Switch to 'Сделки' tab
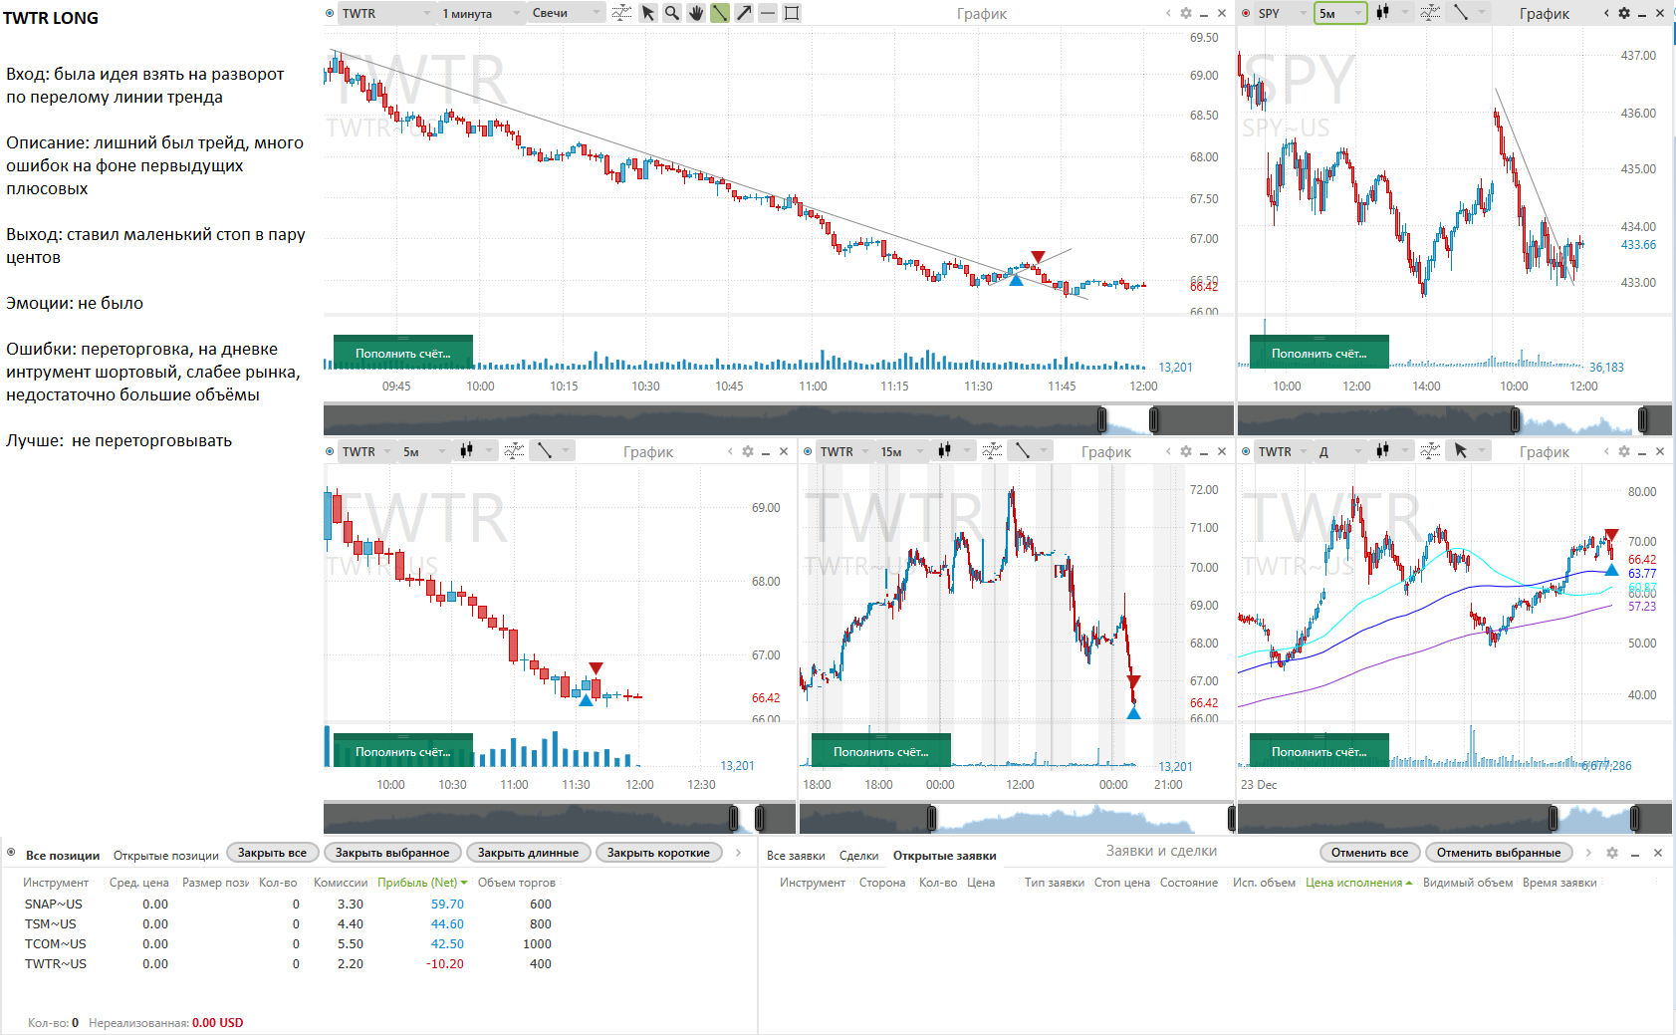The height and width of the screenshot is (1035, 1676). [x=858, y=856]
